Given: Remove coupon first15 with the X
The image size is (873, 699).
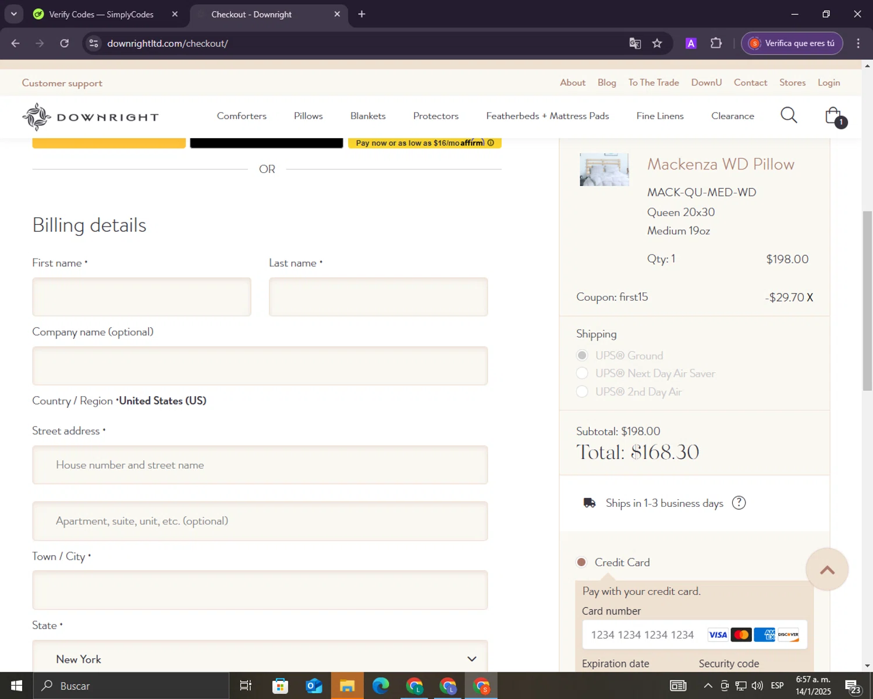Looking at the screenshot, I should (810, 298).
